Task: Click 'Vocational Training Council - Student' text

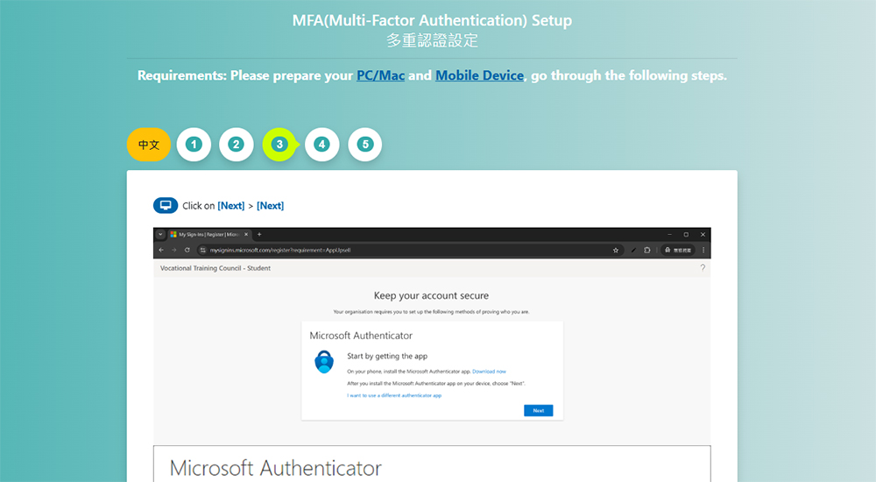Action: [x=215, y=268]
